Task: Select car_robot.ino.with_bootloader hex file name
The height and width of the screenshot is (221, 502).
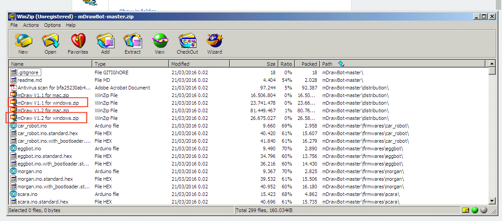Action: (x=53, y=141)
